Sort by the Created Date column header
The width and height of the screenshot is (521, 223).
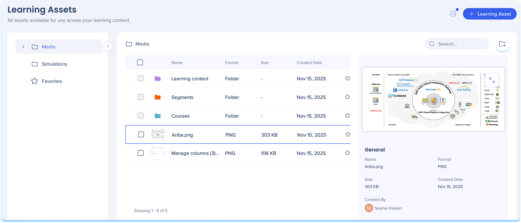[x=309, y=62]
